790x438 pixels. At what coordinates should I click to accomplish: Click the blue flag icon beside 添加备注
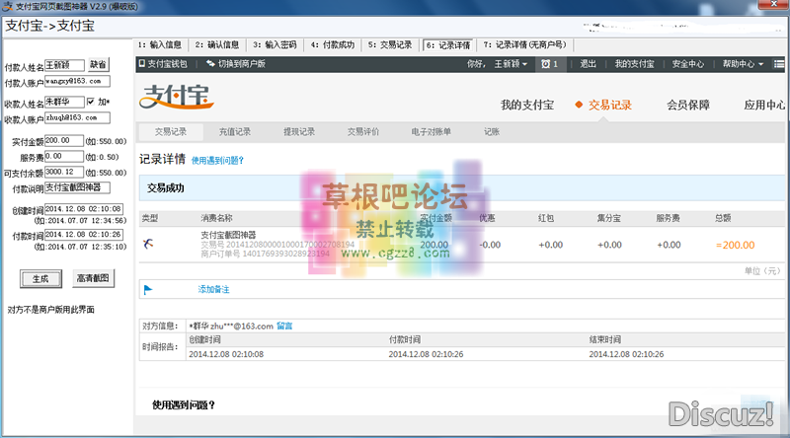point(147,289)
